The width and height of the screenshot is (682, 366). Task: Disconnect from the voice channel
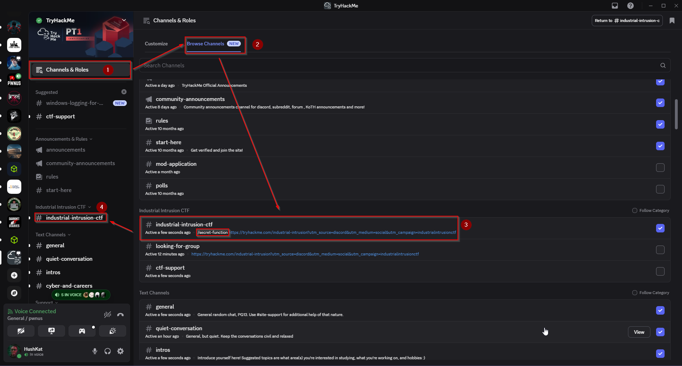point(120,315)
